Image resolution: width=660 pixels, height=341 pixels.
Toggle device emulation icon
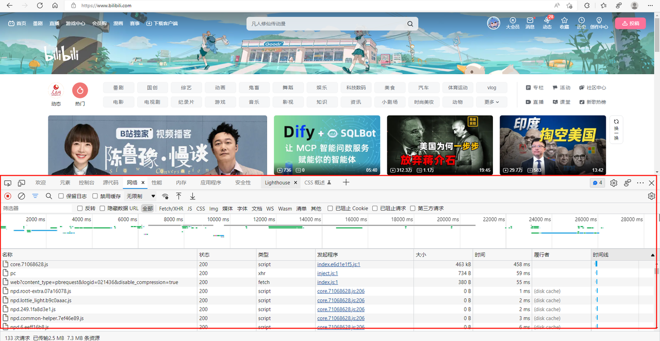point(22,183)
